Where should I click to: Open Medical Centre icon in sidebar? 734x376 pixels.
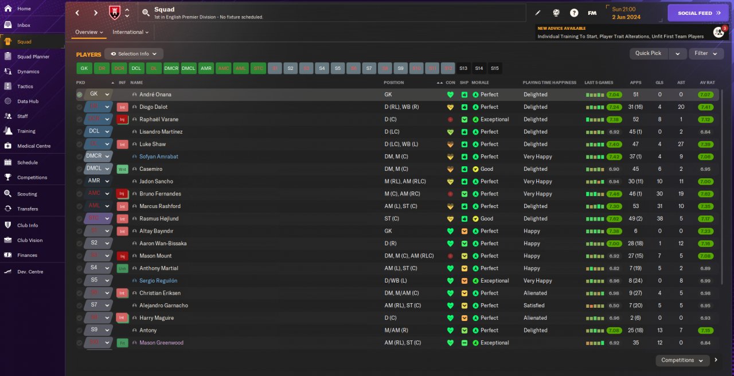8,146
